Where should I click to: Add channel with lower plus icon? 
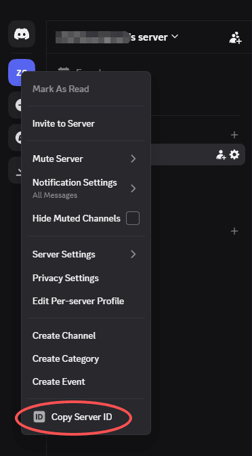234,231
